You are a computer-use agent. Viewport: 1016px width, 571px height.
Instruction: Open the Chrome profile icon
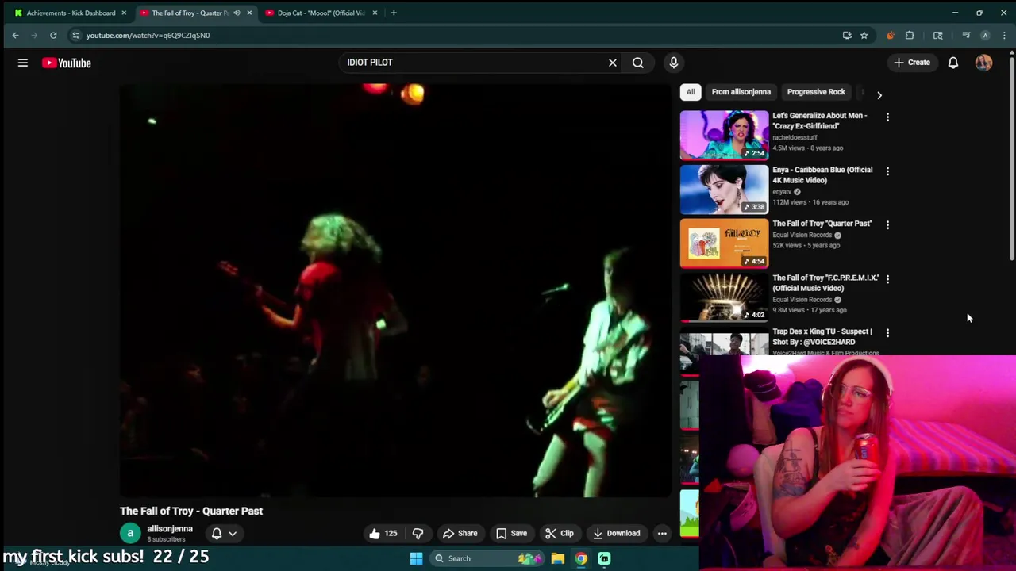click(985, 35)
